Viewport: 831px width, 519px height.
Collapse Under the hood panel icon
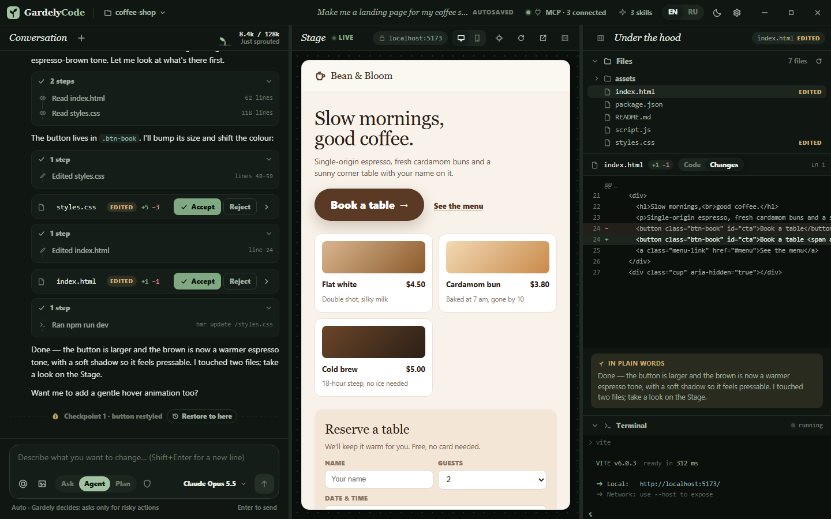pyautogui.click(x=601, y=38)
